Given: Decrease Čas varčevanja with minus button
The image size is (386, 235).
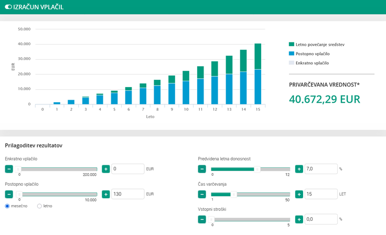Looking at the screenshot, I should (x=202, y=194).
